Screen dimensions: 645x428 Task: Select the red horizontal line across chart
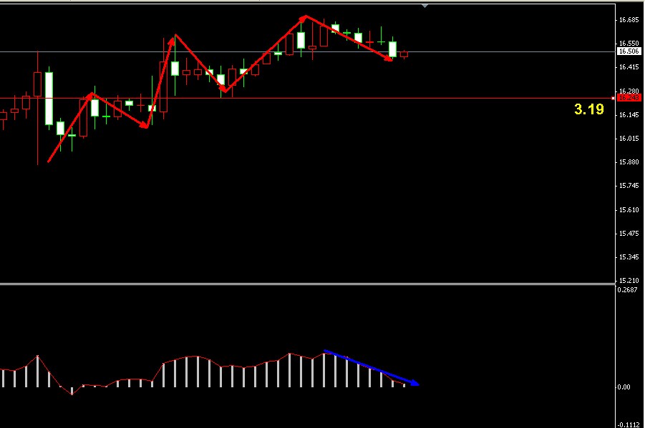tap(358, 98)
